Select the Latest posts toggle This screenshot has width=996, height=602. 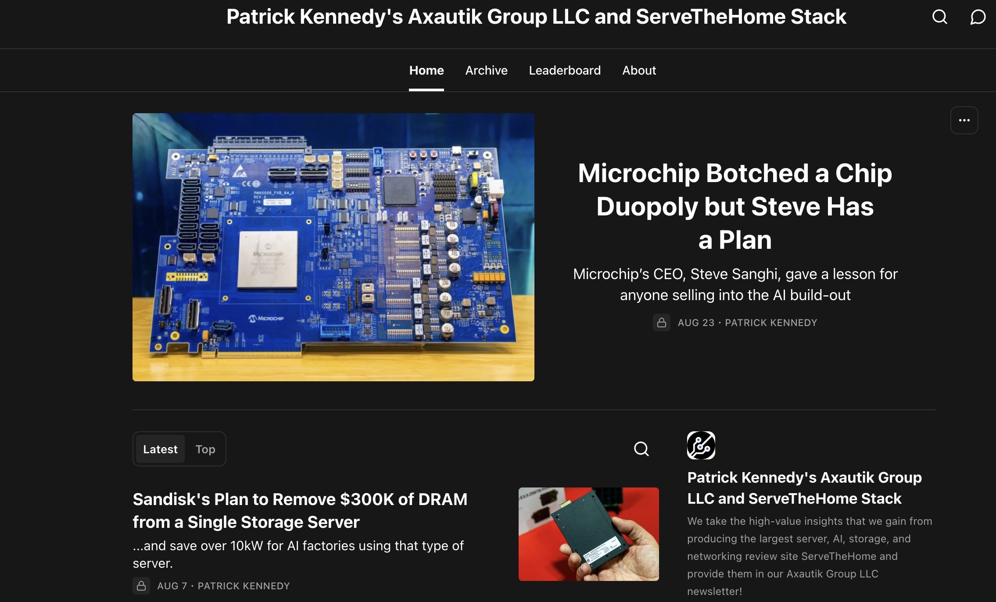(160, 449)
